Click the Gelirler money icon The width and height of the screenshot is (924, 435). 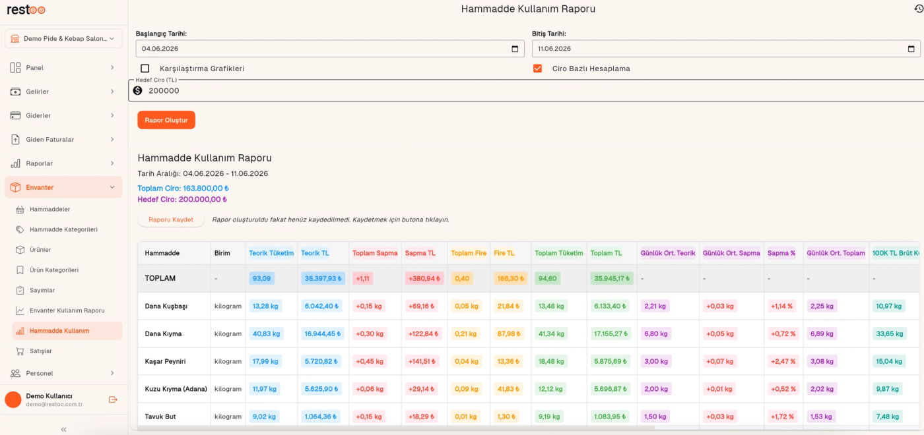click(15, 92)
